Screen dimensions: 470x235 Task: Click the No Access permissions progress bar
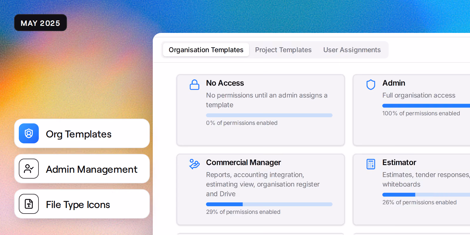pos(269,115)
